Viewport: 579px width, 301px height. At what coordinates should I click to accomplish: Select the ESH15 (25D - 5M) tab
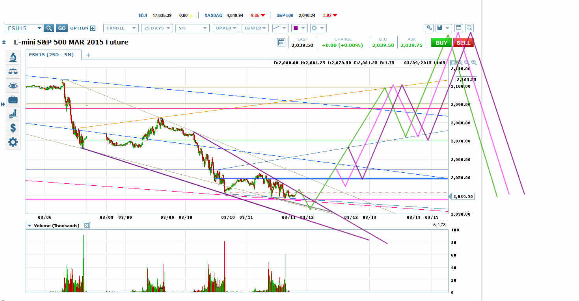[x=54, y=55]
